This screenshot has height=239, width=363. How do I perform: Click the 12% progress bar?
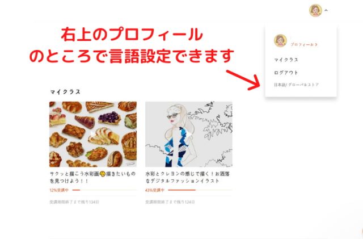(x=104, y=190)
